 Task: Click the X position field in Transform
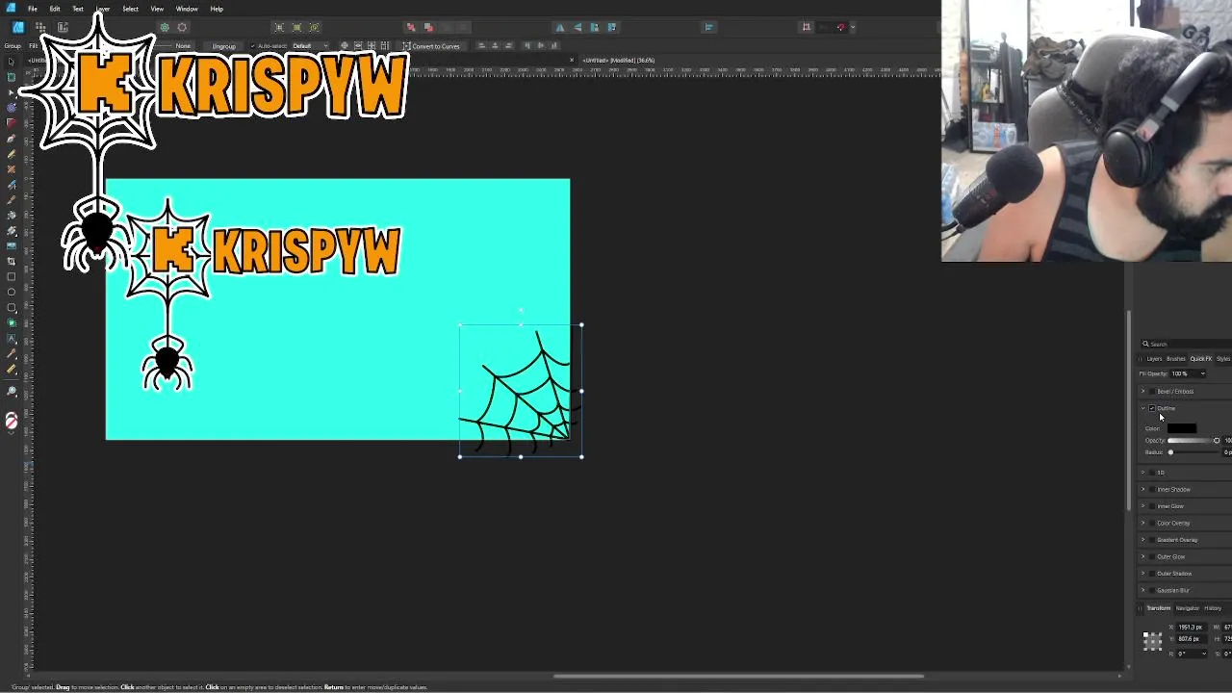1191,628
